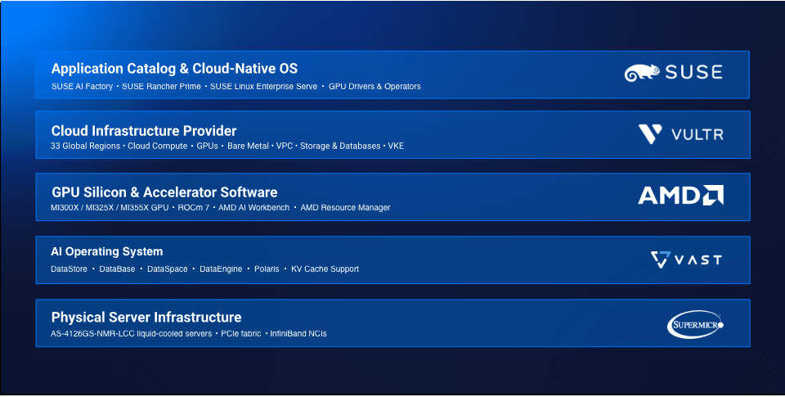785x397 pixels.
Task: Click the AMD AI Workbench text
Action: coord(253,208)
